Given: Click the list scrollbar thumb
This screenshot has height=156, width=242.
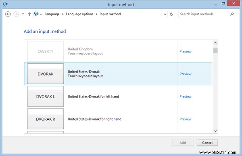Looking at the screenshot, I should click(215, 51).
